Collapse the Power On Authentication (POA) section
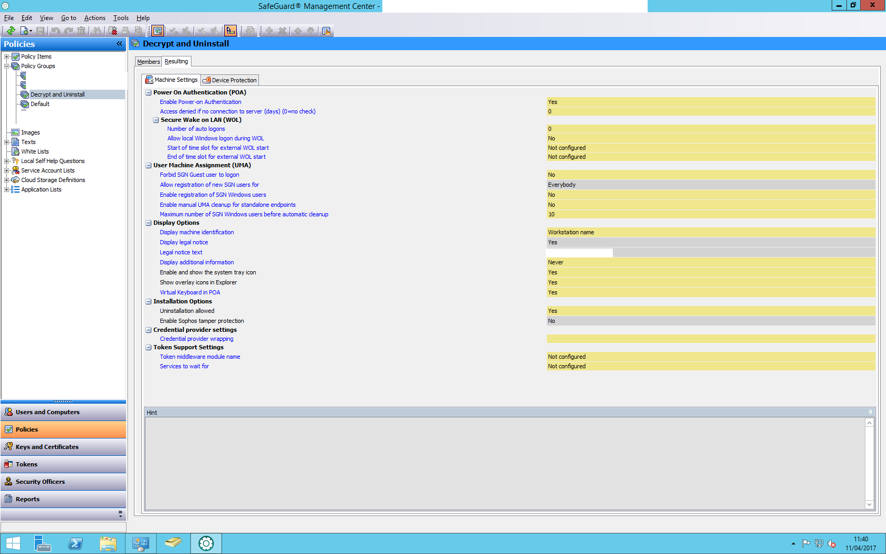886x554 pixels. coord(149,92)
